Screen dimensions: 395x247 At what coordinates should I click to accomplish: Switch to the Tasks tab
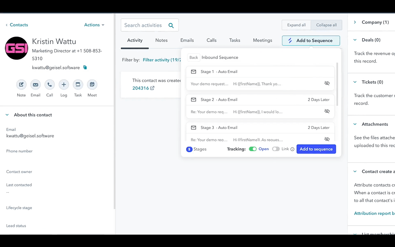tap(235, 40)
